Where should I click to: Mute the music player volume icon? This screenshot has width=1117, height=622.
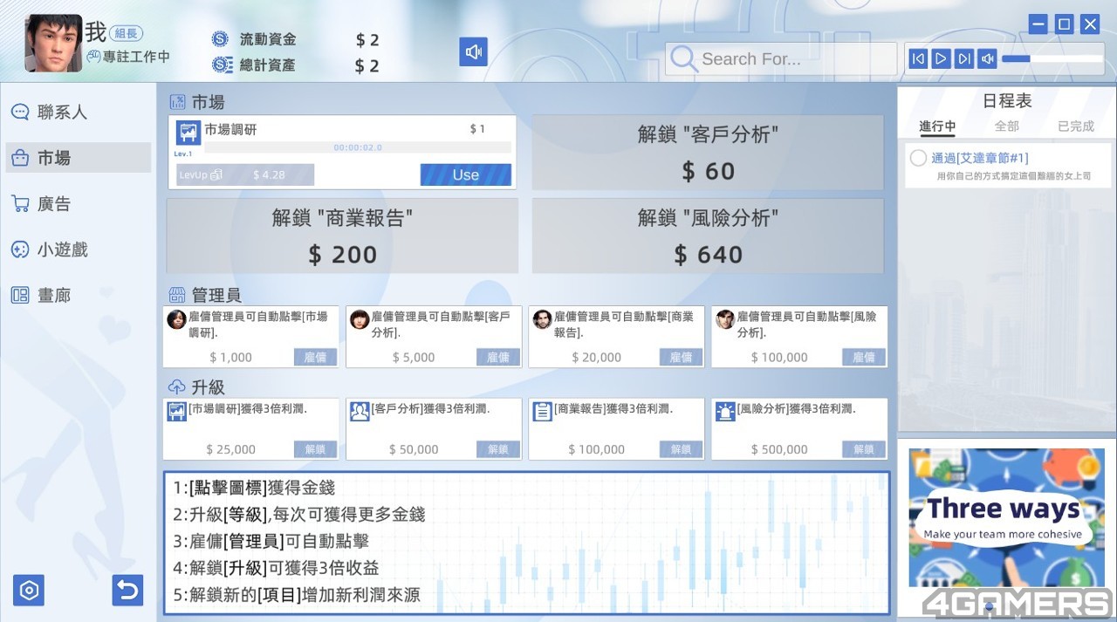(987, 58)
